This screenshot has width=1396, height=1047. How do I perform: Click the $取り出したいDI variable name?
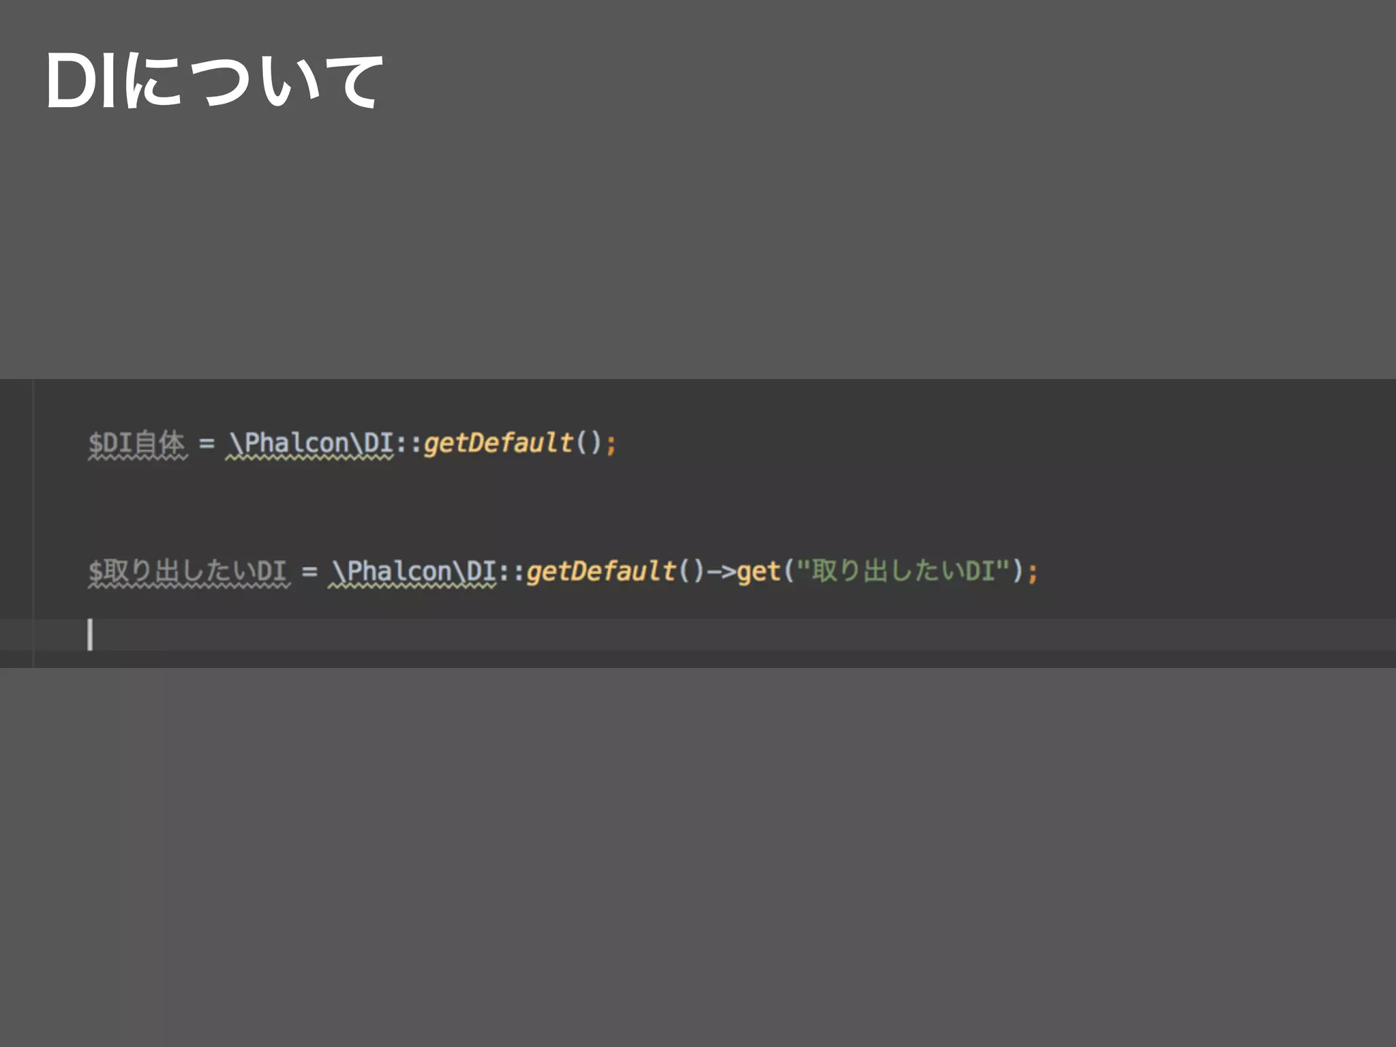click(188, 571)
